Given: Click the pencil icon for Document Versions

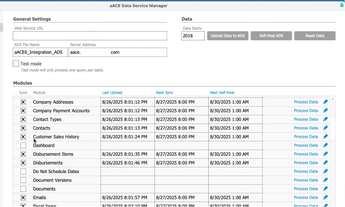Looking at the screenshot, I should (326, 180).
